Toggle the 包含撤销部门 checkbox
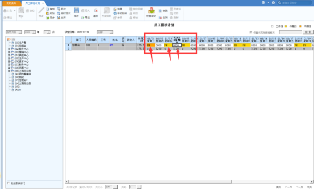The image size is (314, 189). 9,183
